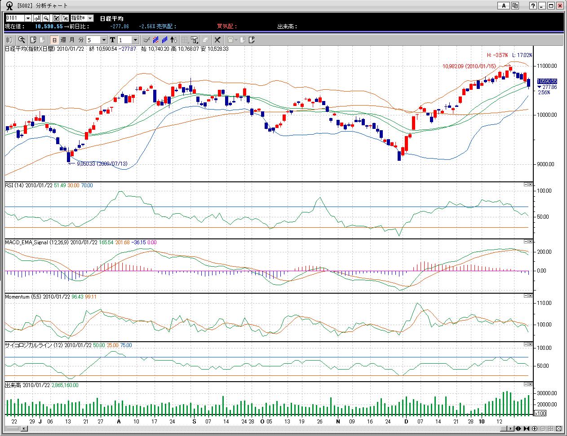
Task: Click the candlestick chart type icon
Action: click(9, 40)
